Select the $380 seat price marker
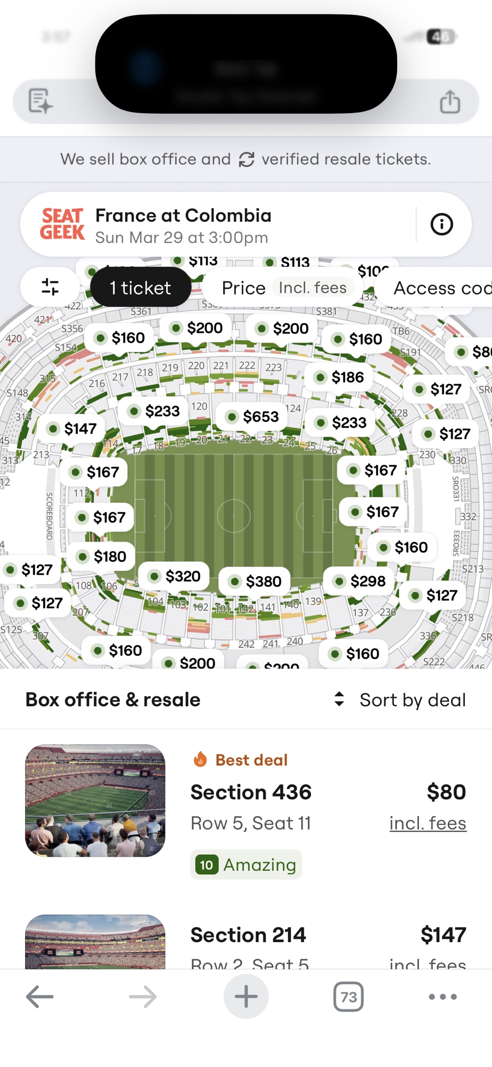This screenshot has height=1067, width=492. [x=256, y=581]
